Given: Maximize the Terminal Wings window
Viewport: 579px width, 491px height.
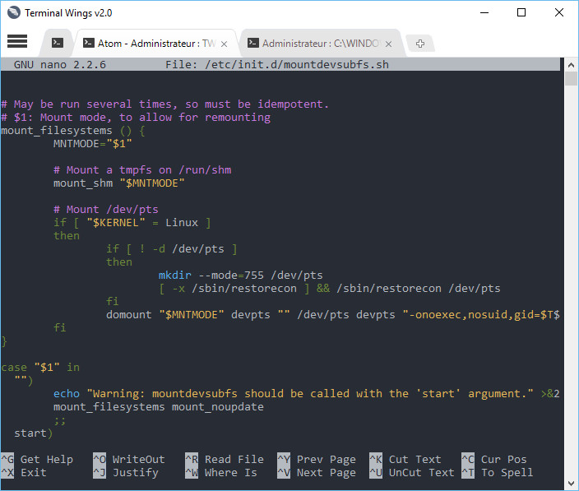Looking at the screenshot, I should 521,12.
